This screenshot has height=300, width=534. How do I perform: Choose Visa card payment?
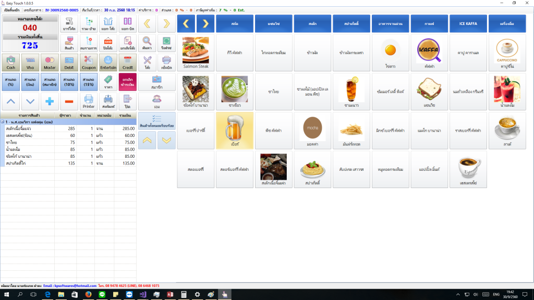click(x=30, y=63)
